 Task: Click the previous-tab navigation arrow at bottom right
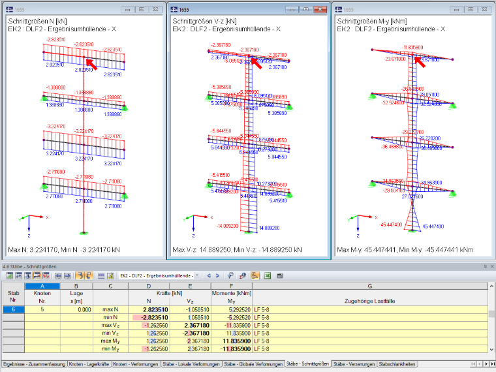[480, 364]
